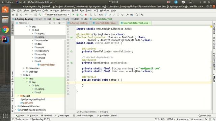Run UserValidatorTest with the green play icon

[73, 15]
